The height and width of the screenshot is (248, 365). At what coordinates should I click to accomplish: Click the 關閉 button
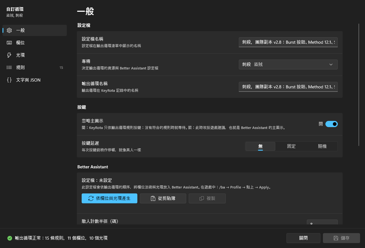tap(303, 238)
